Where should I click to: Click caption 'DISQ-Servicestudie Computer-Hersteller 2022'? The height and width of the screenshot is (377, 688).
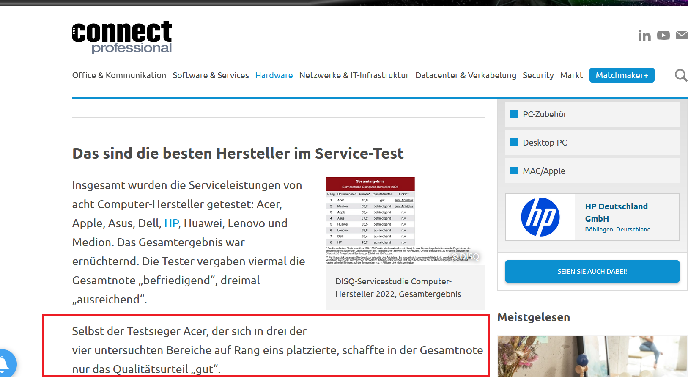398,288
